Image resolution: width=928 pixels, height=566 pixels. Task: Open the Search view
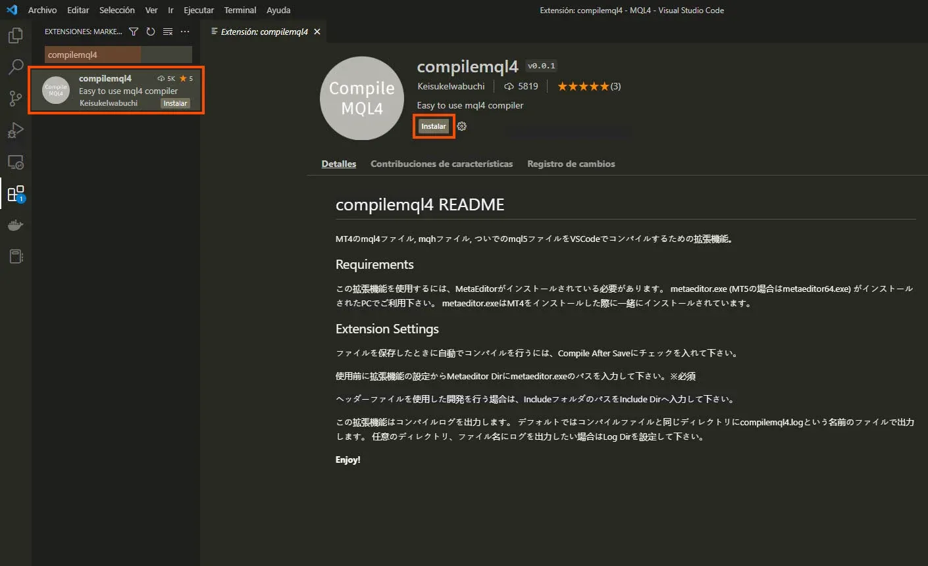tap(15, 67)
